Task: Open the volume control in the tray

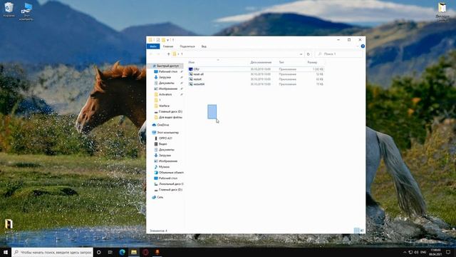Action: [x=416, y=252]
